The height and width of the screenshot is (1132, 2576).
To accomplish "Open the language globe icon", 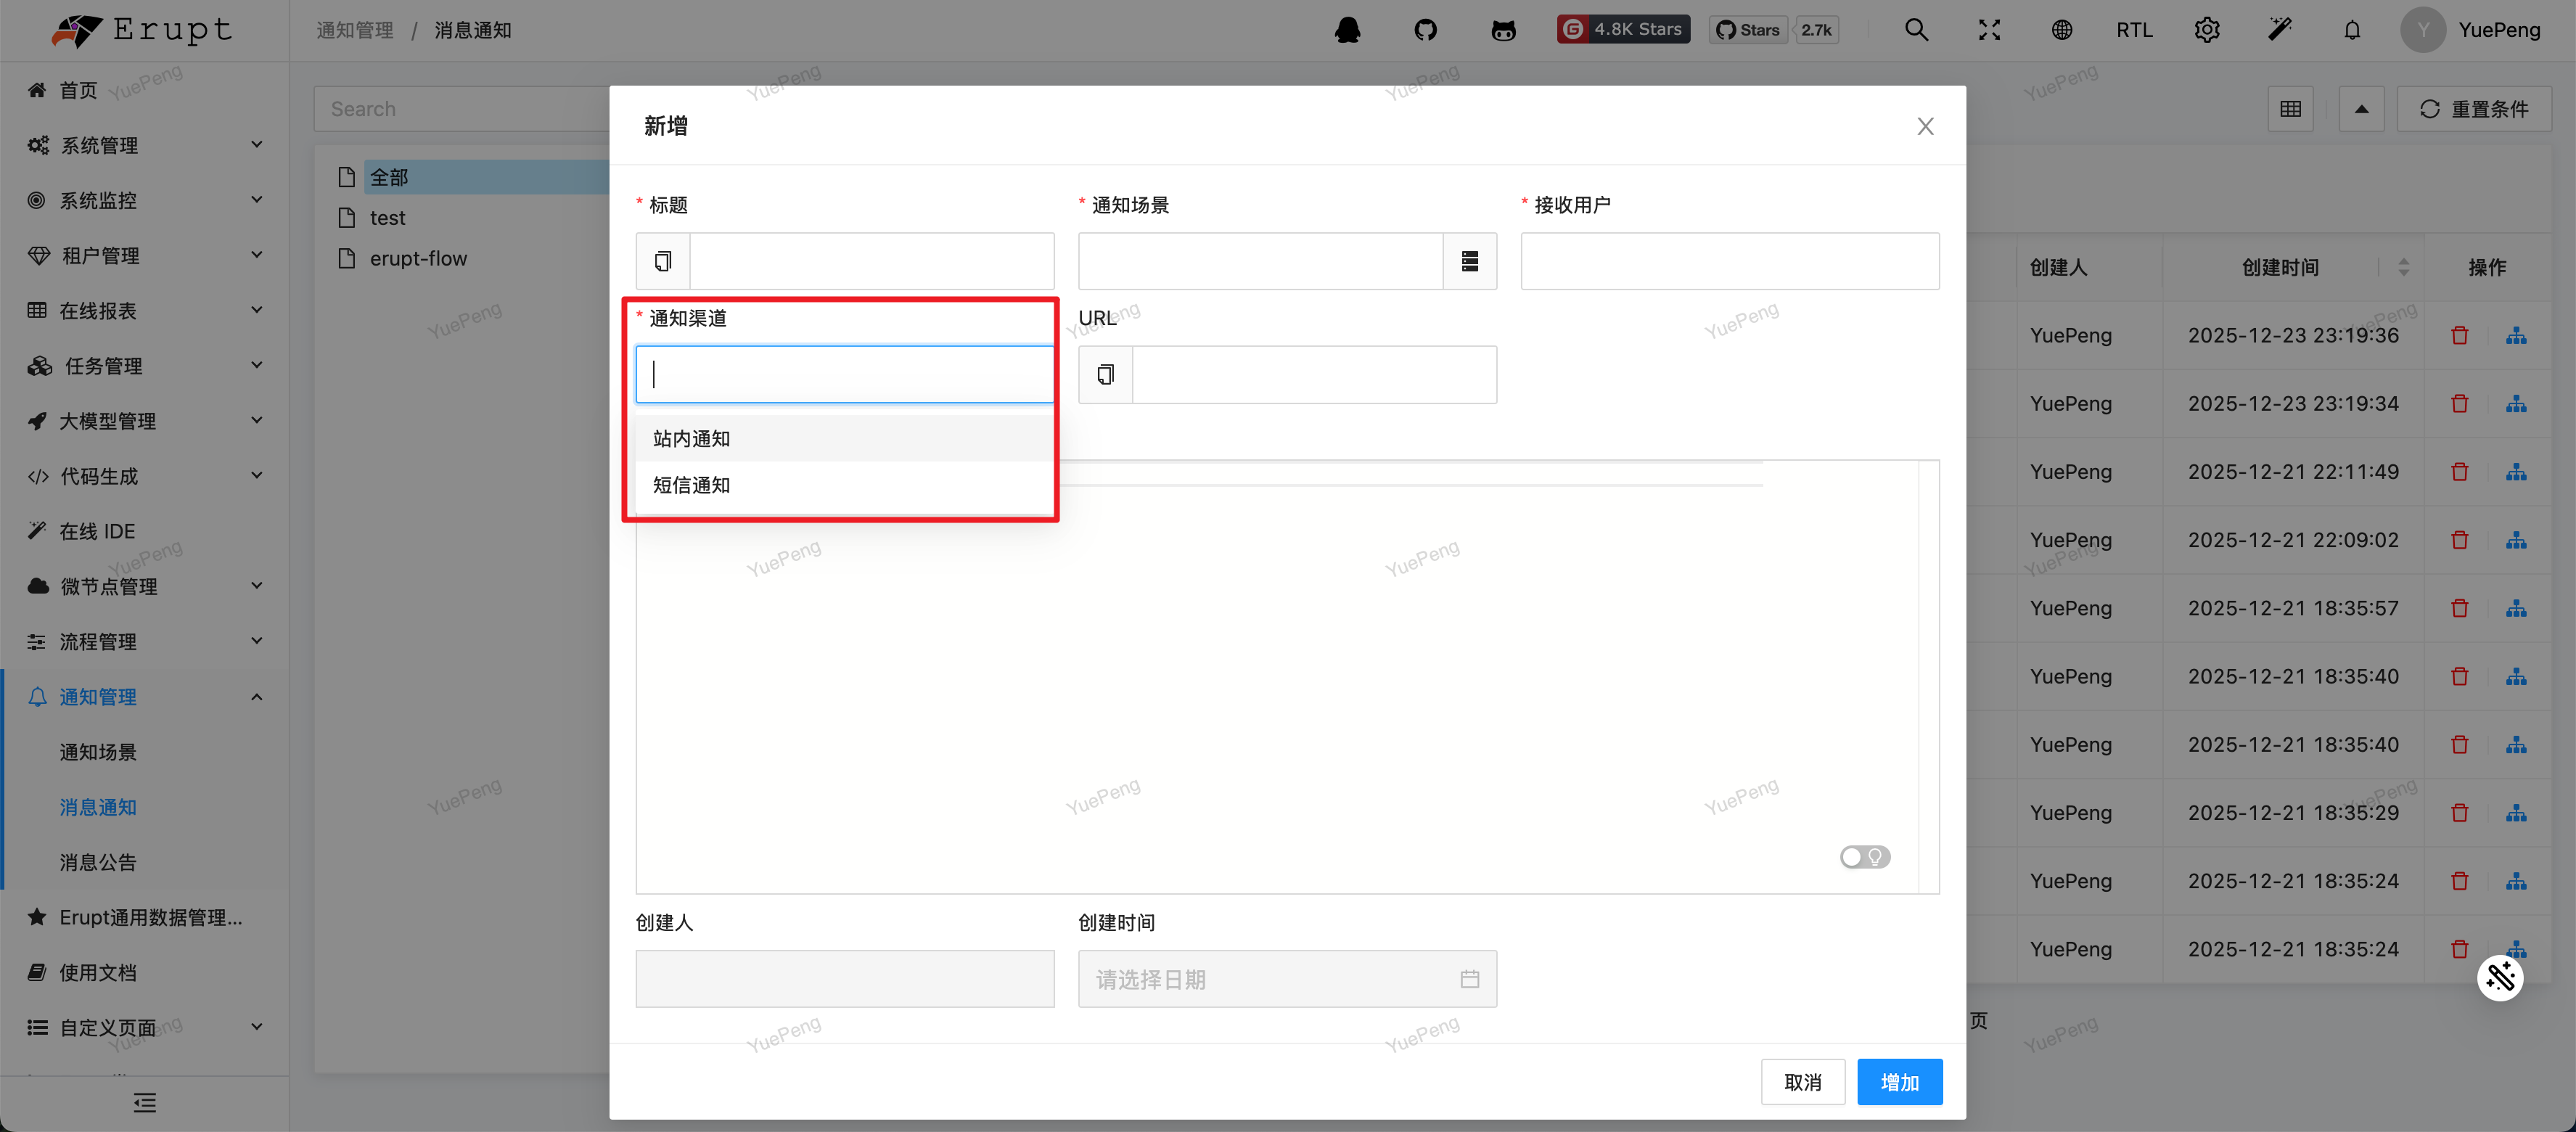I will point(2061,30).
